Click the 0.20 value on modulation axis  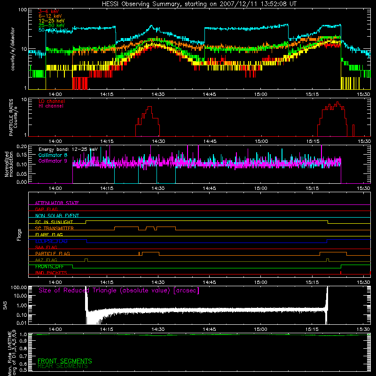(22, 147)
